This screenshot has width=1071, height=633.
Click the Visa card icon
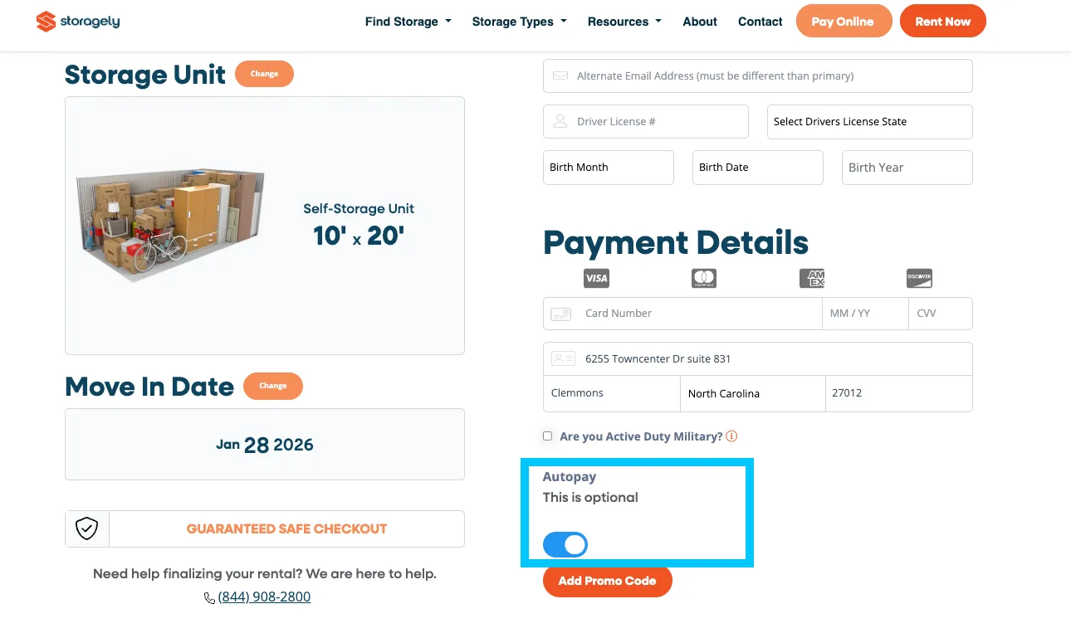[596, 279]
